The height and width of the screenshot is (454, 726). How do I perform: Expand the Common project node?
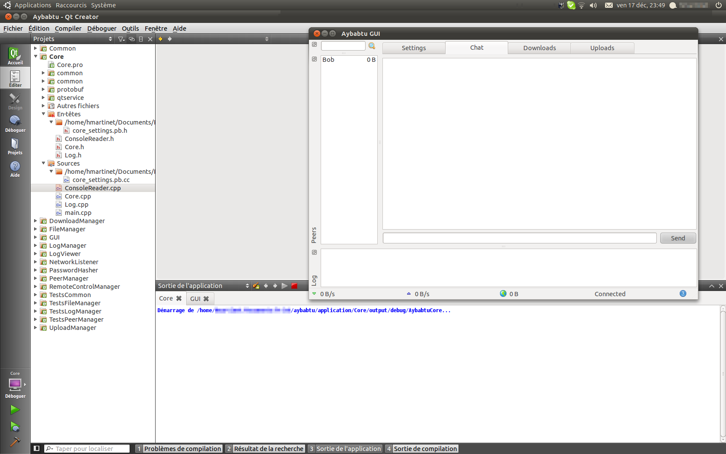35,48
